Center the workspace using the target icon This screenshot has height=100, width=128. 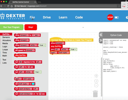click(96, 76)
